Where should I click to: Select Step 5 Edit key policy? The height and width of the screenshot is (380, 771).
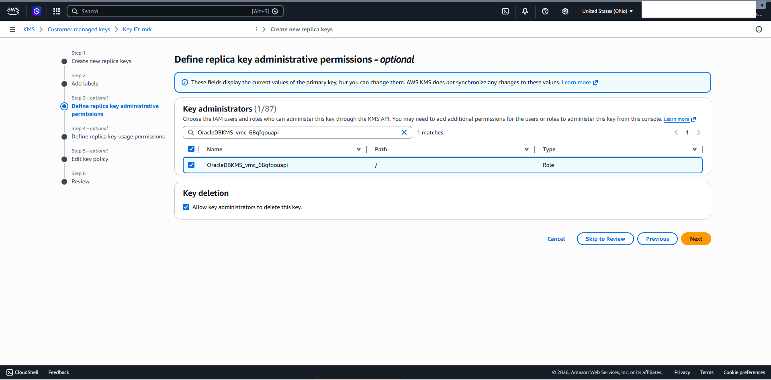point(90,159)
